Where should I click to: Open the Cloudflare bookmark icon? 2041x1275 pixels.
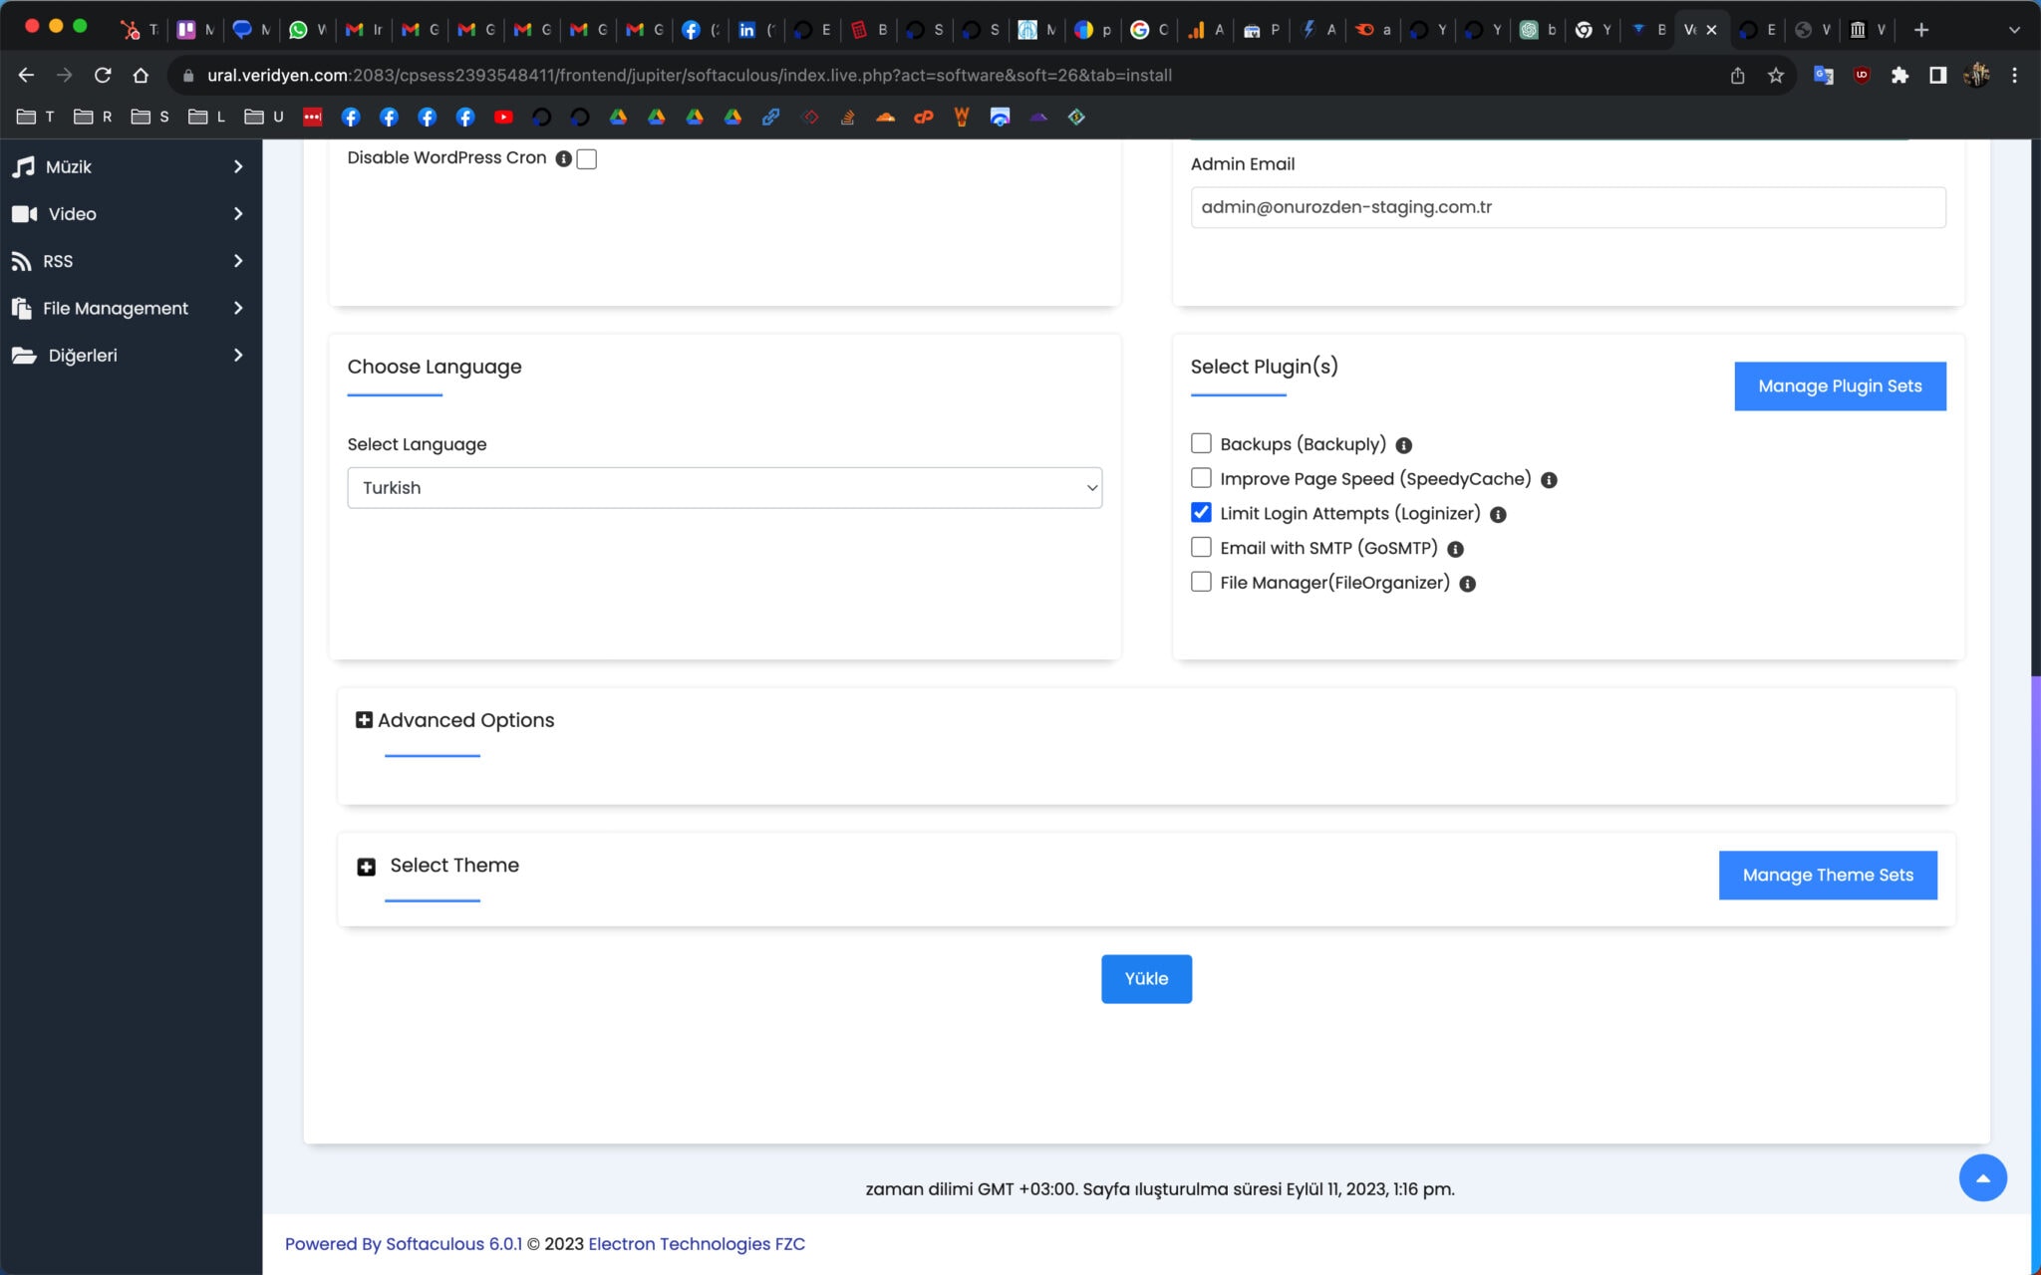click(885, 118)
